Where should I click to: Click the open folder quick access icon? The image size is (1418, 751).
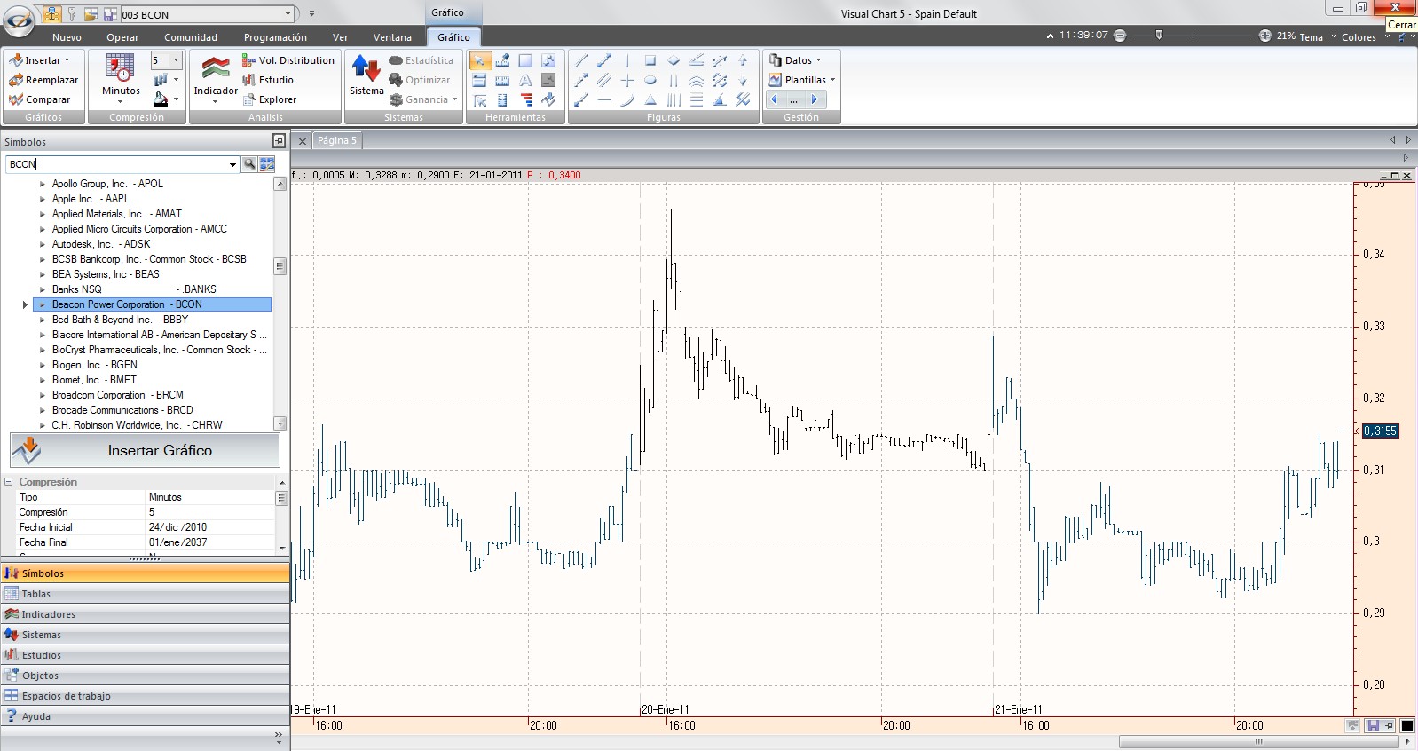tap(91, 14)
